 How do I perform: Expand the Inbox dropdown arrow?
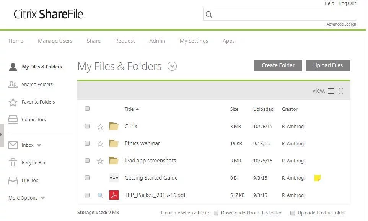(37, 145)
